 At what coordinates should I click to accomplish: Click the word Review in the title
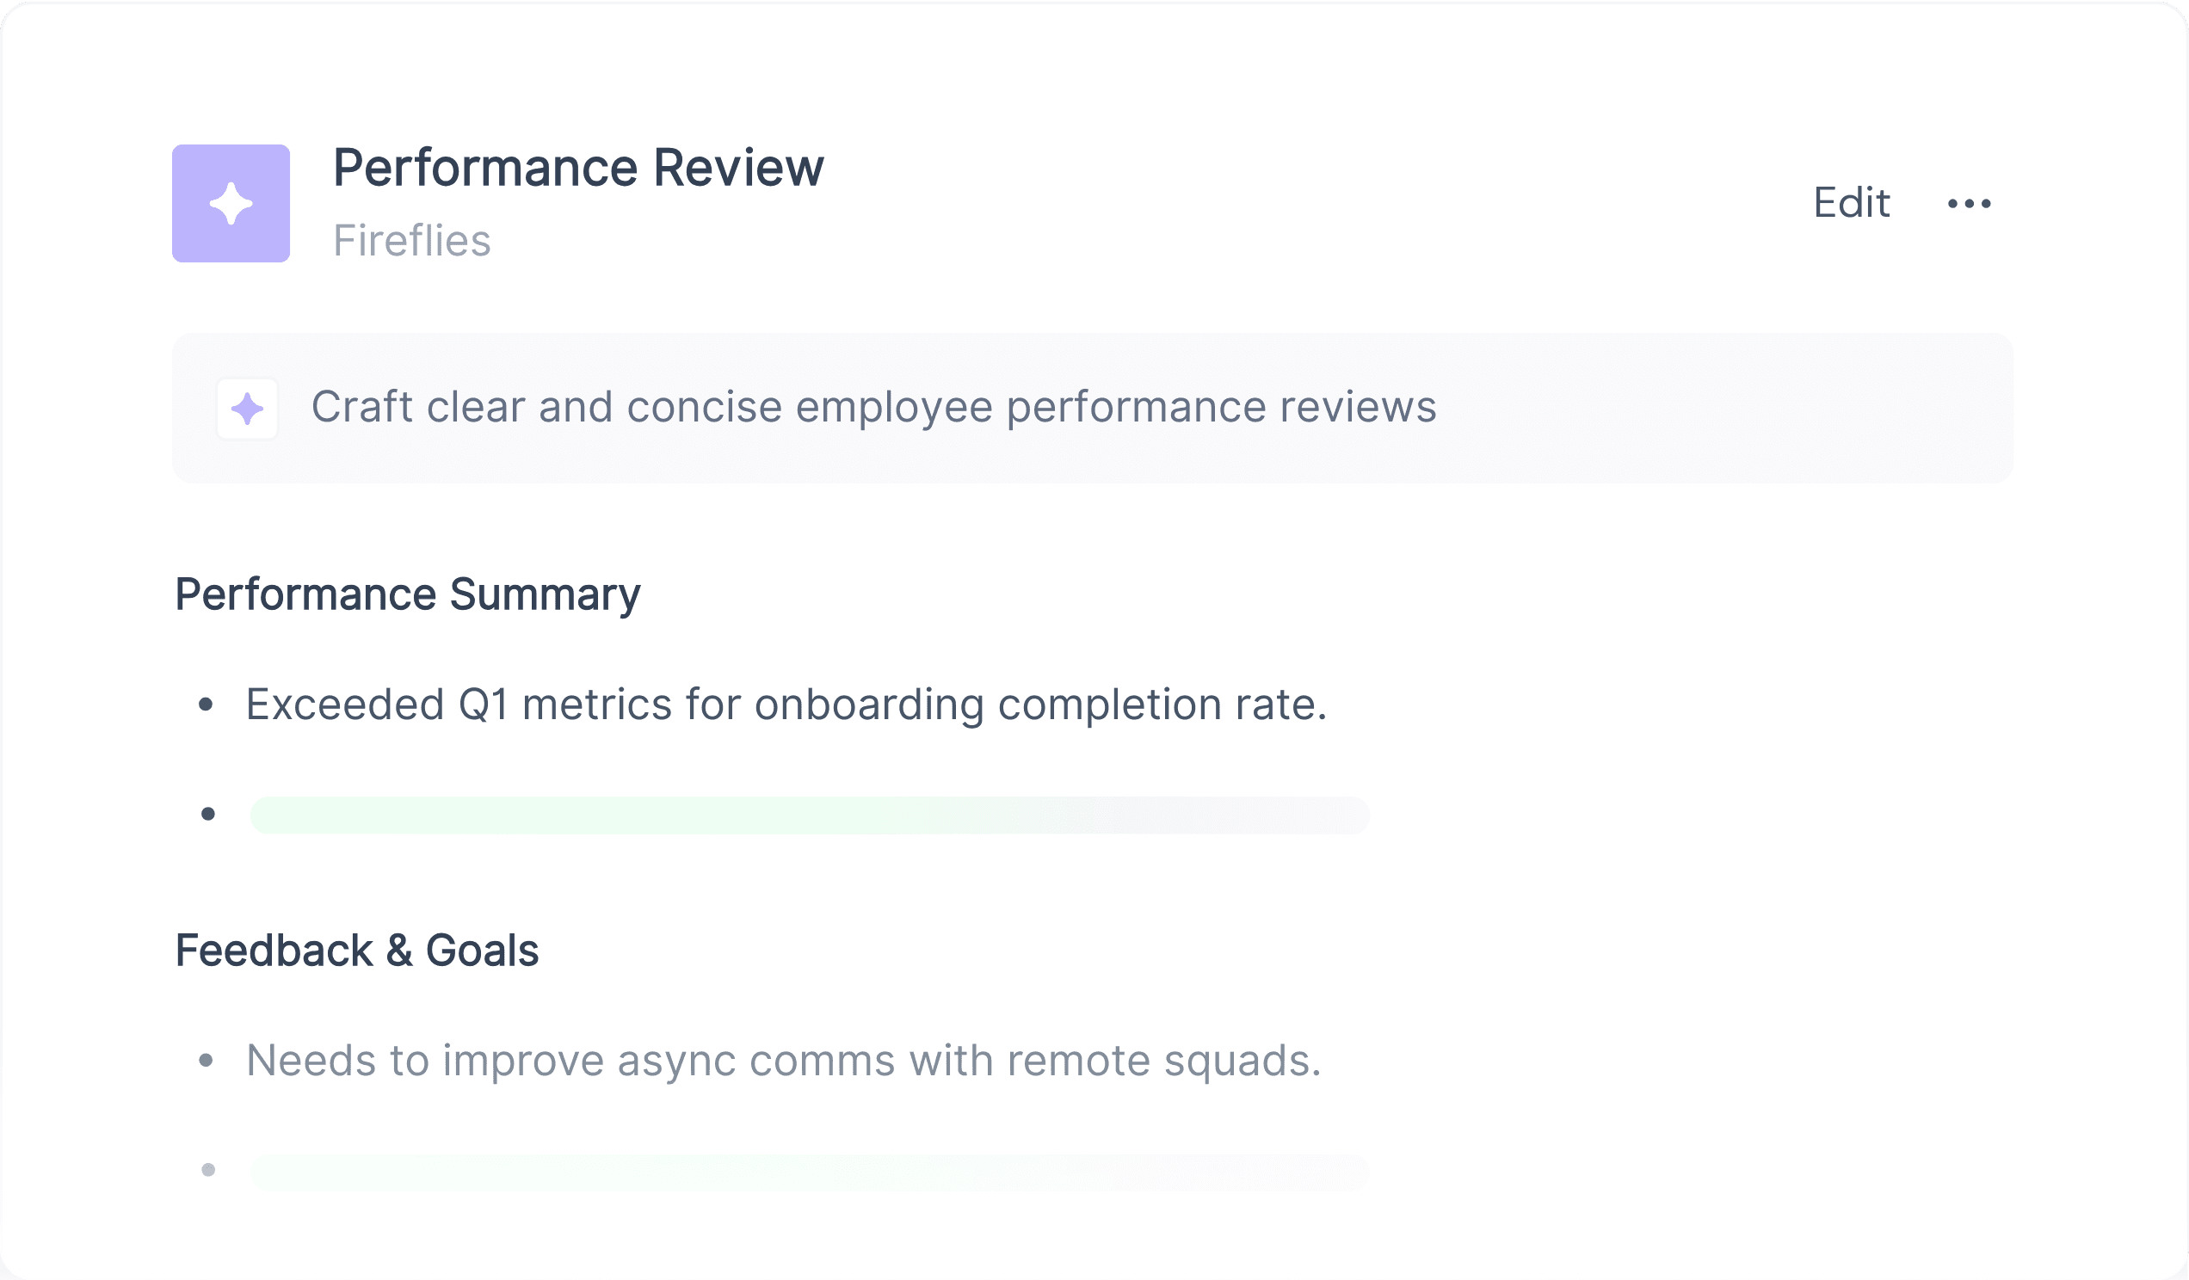coord(738,168)
